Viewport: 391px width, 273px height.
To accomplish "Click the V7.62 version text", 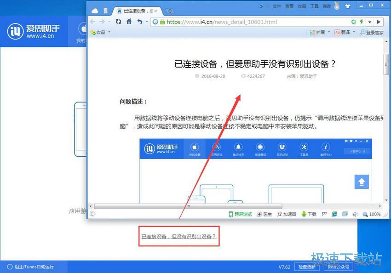I will pyautogui.click(x=284, y=267).
